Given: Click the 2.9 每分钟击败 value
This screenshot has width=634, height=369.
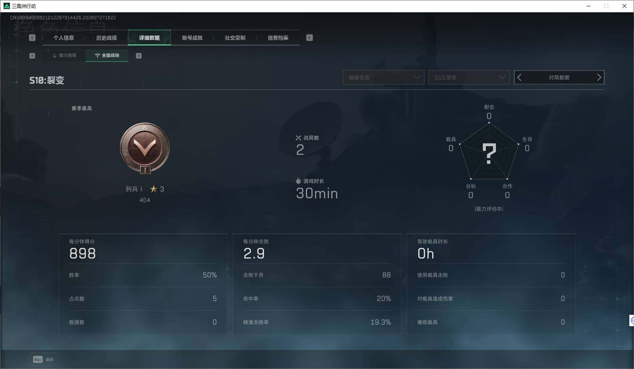Looking at the screenshot, I should coord(254,253).
